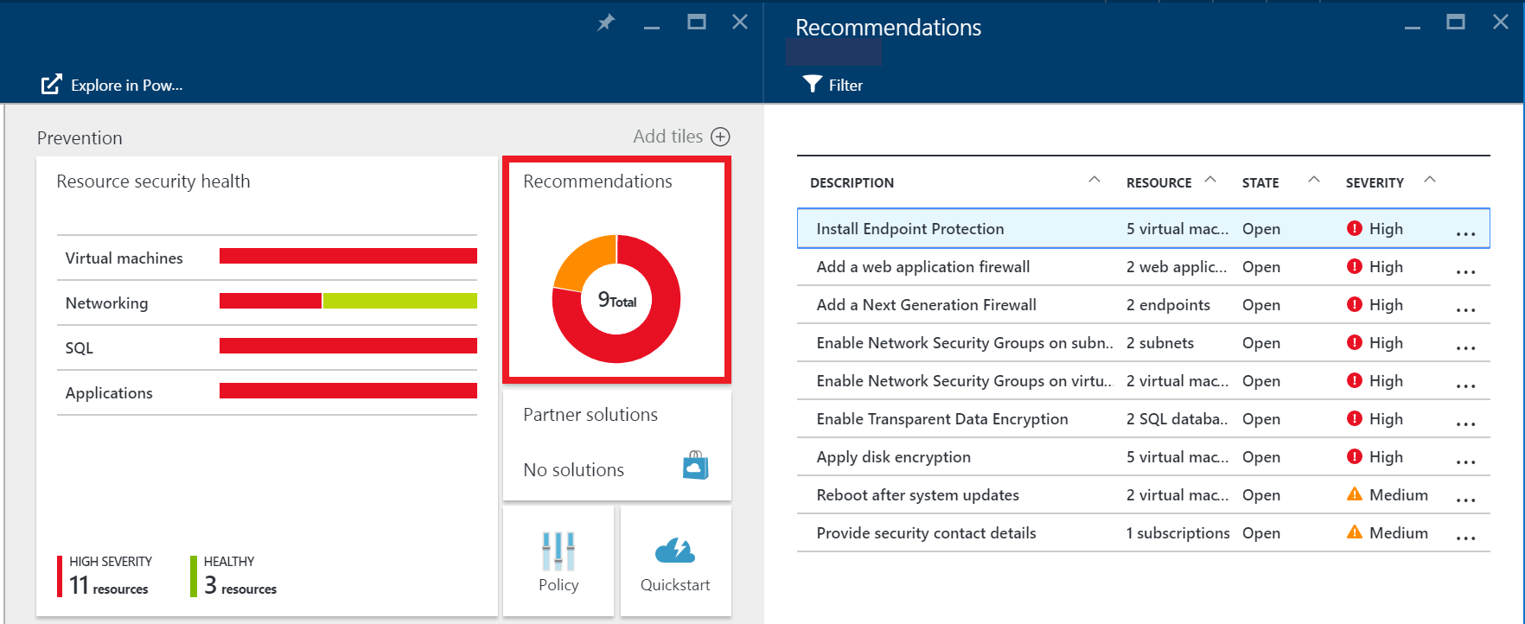The height and width of the screenshot is (624, 1525).
Task: Click the Explore in Power BI icon
Action: pyautogui.click(x=52, y=84)
